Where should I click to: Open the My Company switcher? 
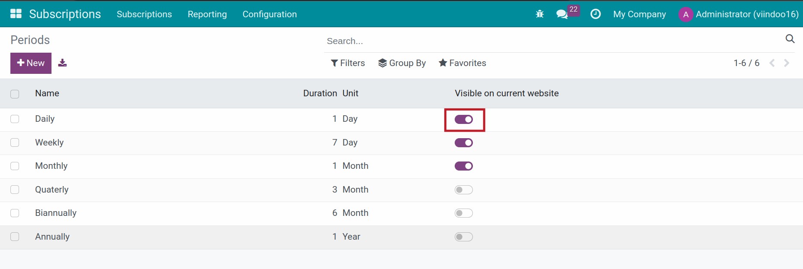(x=639, y=14)
